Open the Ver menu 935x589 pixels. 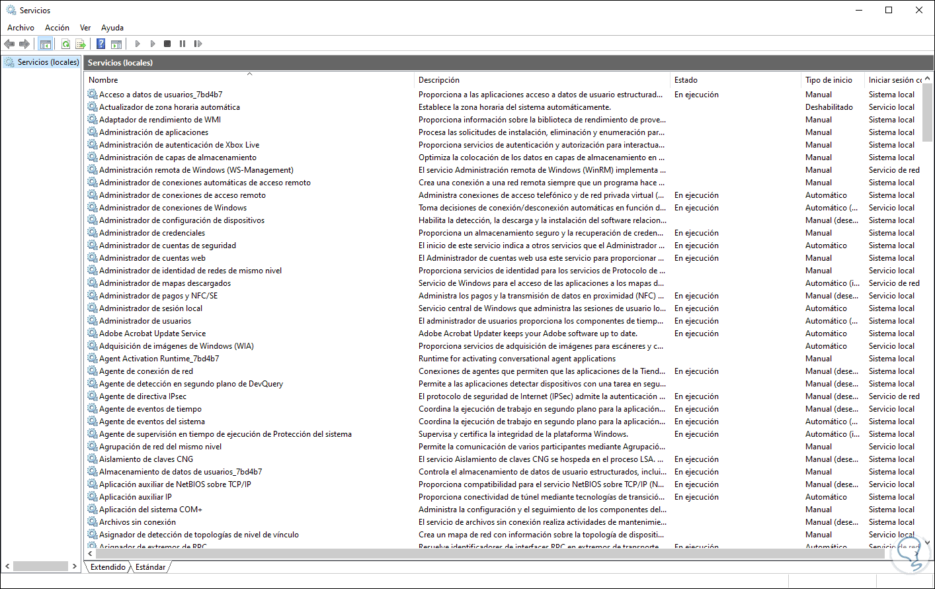85,28
